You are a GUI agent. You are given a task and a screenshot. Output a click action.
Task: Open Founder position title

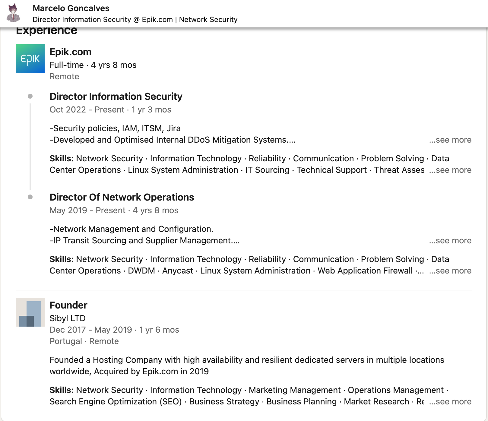point(68,305)
